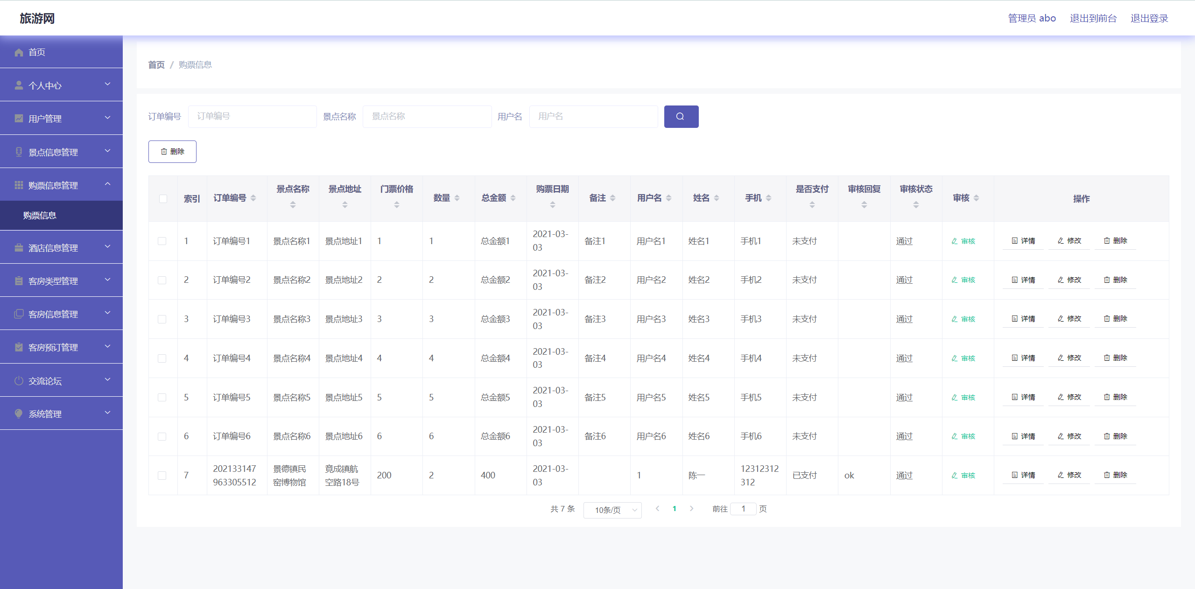Expand 景点信息管理 menu chevron
This screenshot has width=1195, height=589.
click(107, 151)
